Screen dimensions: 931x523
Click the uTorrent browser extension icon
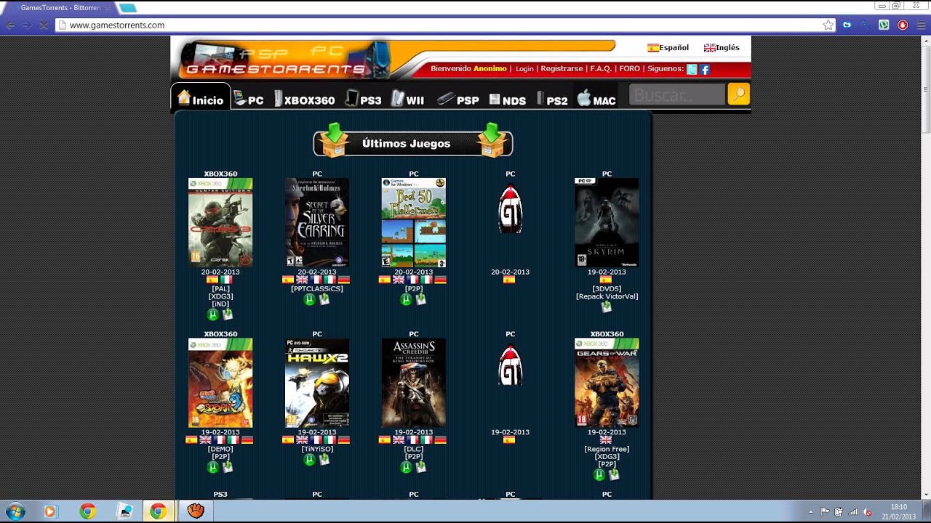point(884,25)
